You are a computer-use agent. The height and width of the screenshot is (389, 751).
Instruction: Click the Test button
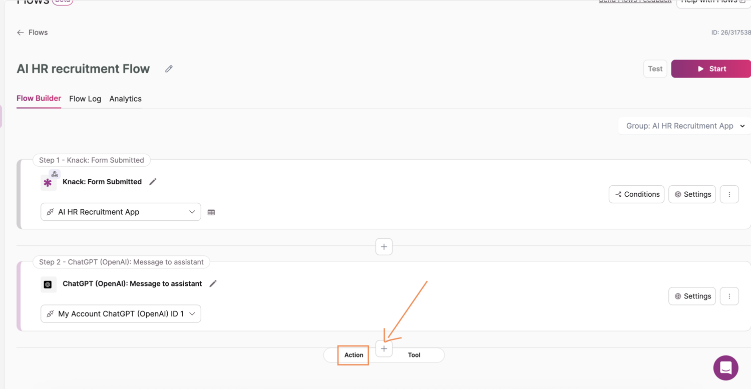pyautogui.click(x=655, y=69)
